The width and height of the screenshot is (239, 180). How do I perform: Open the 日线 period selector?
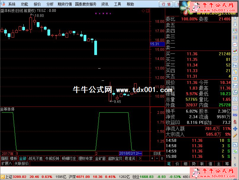157,153
